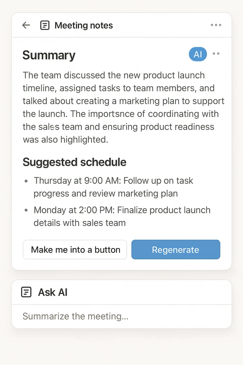
Task: Open the three-dot menu in header
Action: coord(216,25)
